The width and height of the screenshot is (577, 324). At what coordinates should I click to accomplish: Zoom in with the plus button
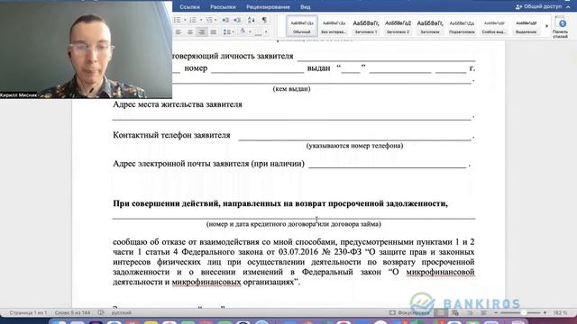tap(545, 312)
